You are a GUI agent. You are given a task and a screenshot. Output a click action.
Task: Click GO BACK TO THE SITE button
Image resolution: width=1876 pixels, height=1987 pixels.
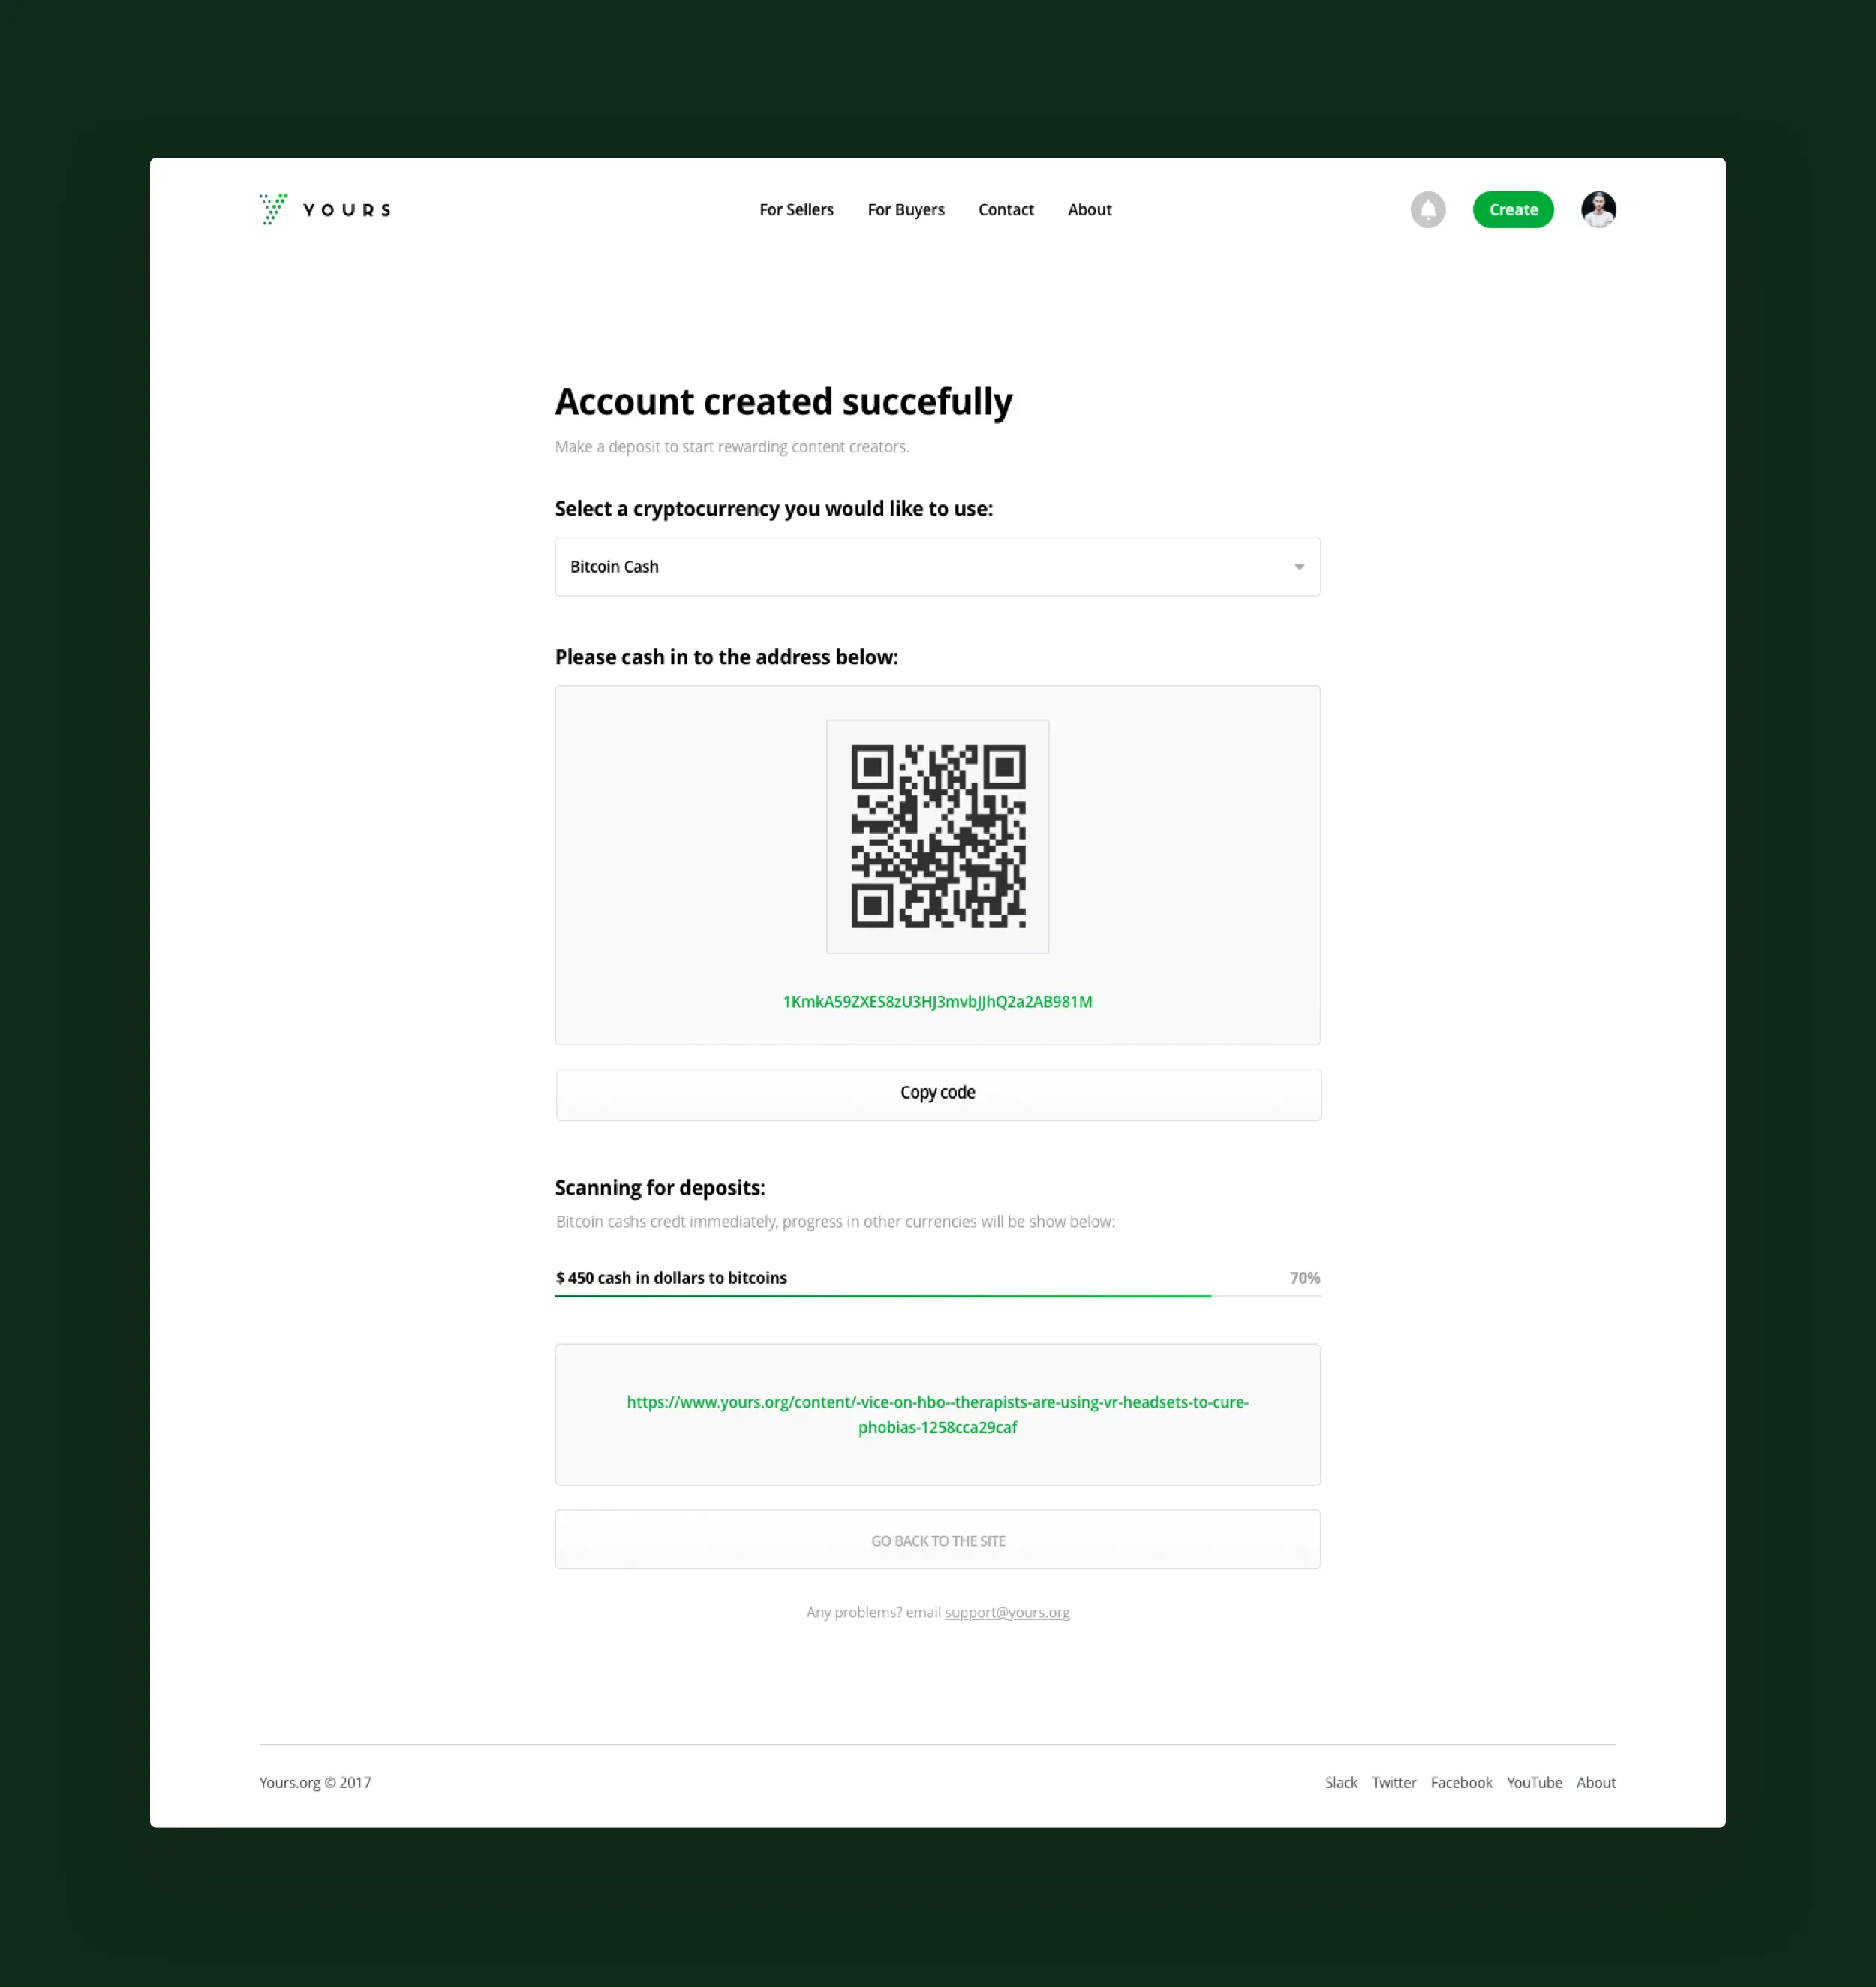pyautogui.click(x=938, y=1540)
